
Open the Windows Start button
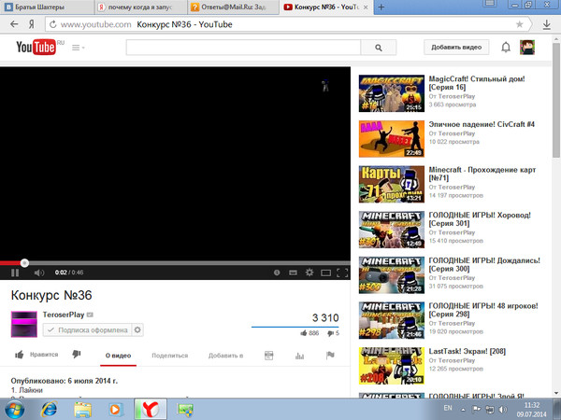coord(14,410)
